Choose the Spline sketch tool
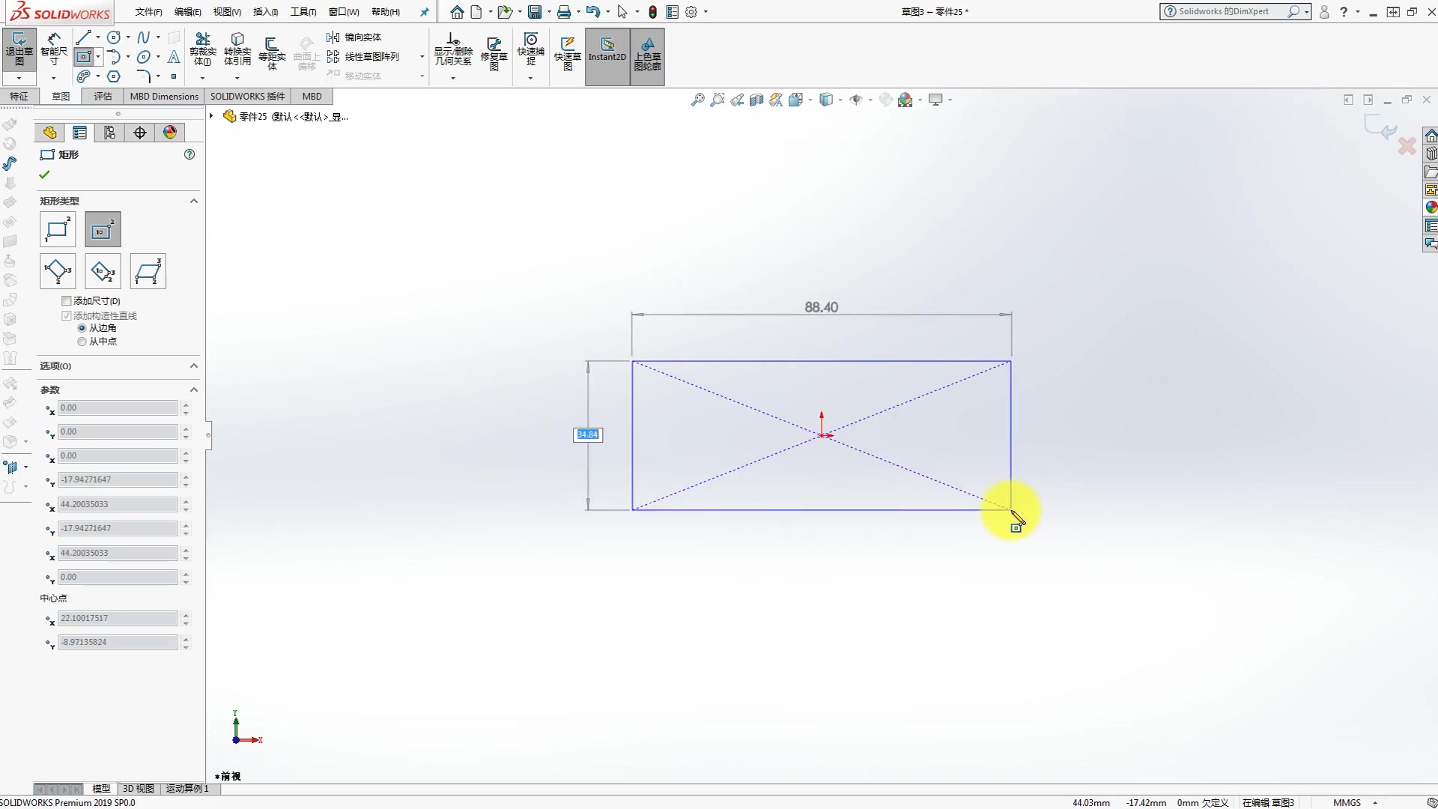The width and height of the screenshot is (1438, 809). pos(144,37)
